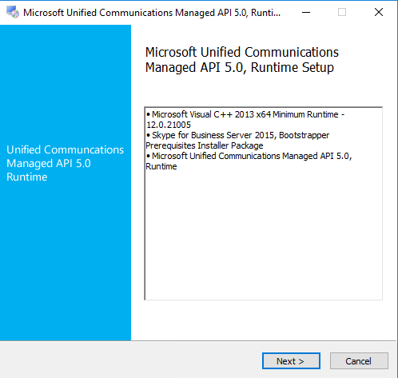This screenshot has width=398, height=378.
Task: Click the 12.0.21005 version text
Action: [169, 125]
